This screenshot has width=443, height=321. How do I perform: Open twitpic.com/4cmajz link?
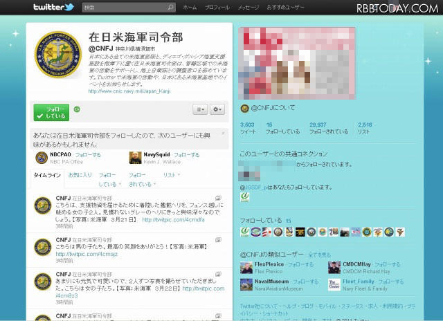(87, 254)
